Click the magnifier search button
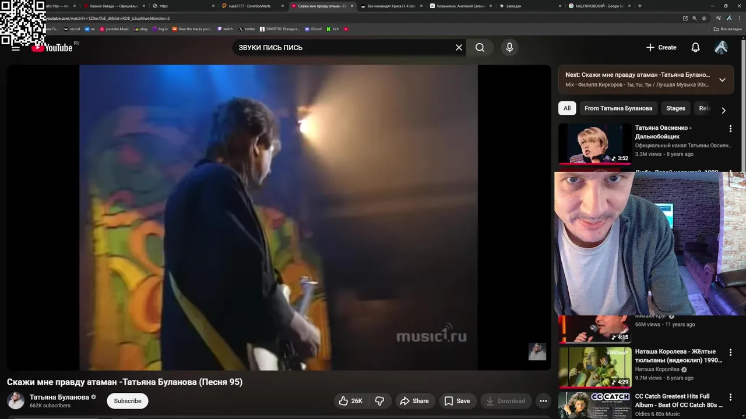 pyautogui.click(x=480, y=48)
